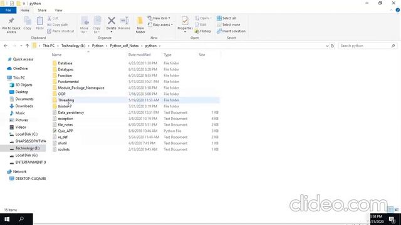This screenshot has width=401, height=225.
Task: Click Invert selection in the ribbon
Action: [231, 31]
